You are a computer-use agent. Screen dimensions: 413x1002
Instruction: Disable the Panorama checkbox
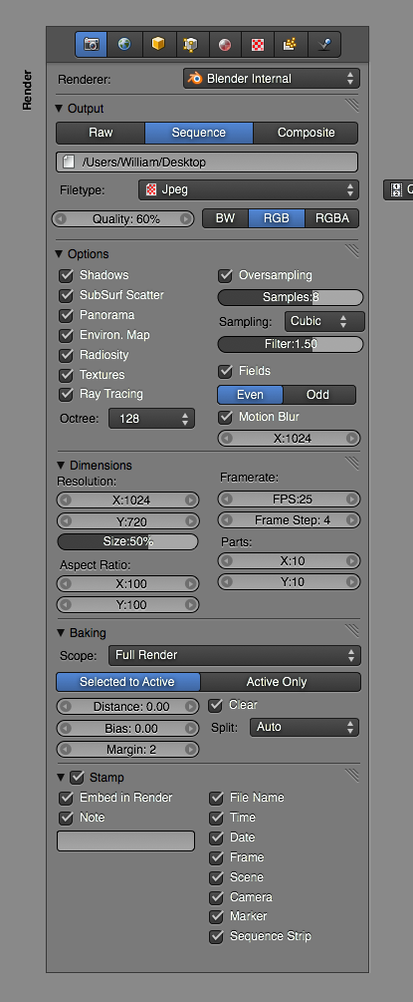[66, 315]
